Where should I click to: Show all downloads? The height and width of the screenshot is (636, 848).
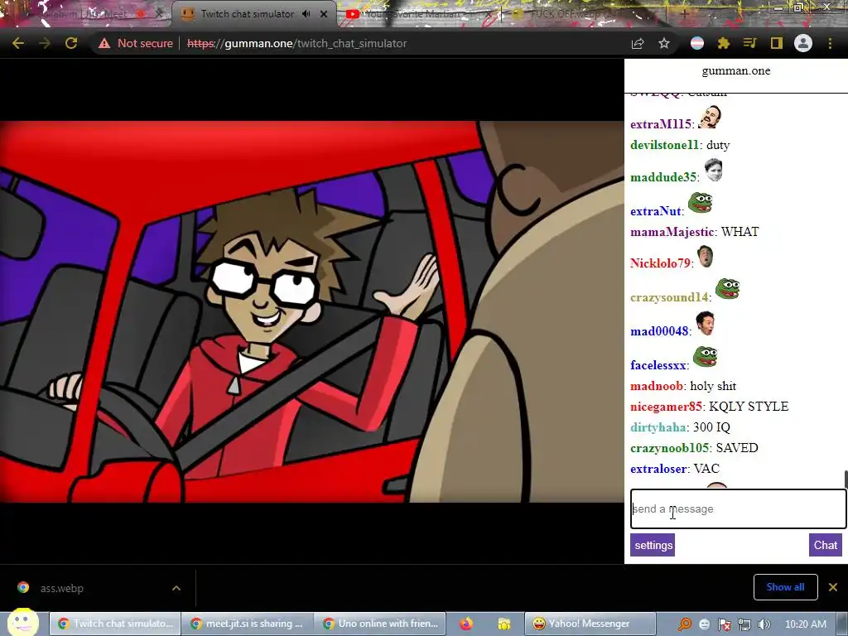tap(785, 587)
